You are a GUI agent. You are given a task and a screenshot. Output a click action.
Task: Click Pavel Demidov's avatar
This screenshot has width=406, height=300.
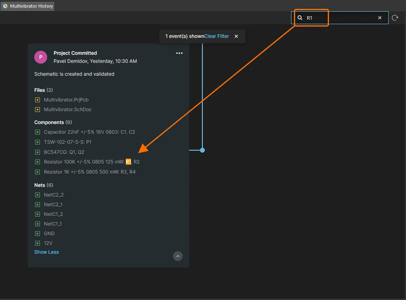click(41, 57)
